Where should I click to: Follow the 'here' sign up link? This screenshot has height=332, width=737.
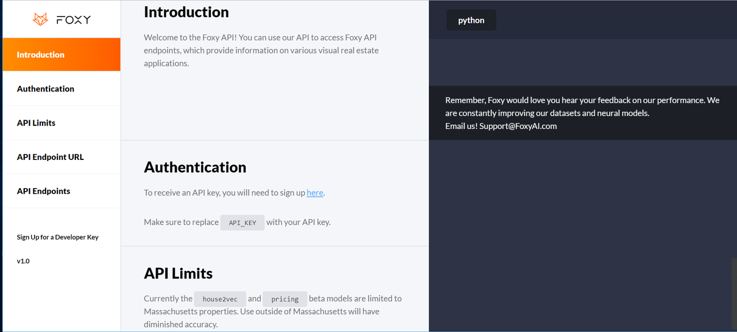pos(315,193)
